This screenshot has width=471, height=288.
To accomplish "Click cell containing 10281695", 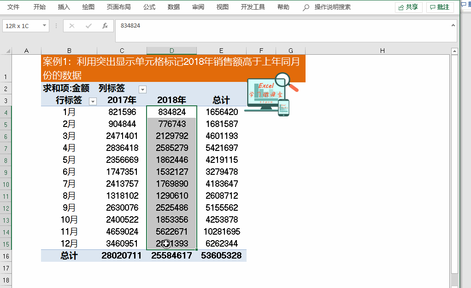I will tap(222, 231).
